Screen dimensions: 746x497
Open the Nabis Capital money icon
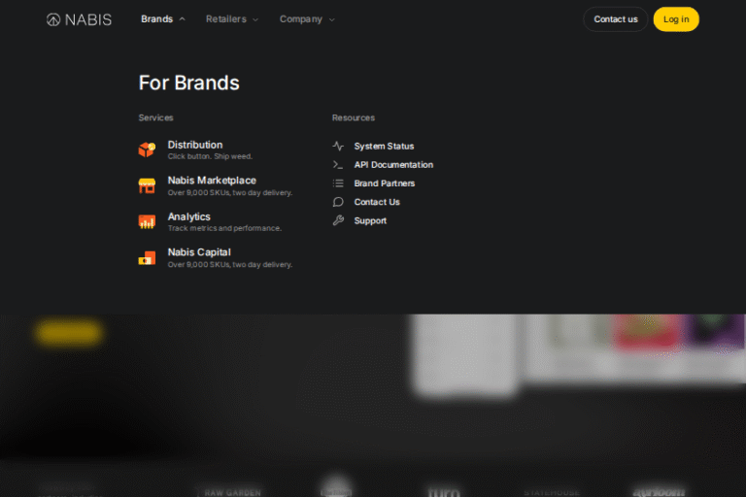[147, 258]
